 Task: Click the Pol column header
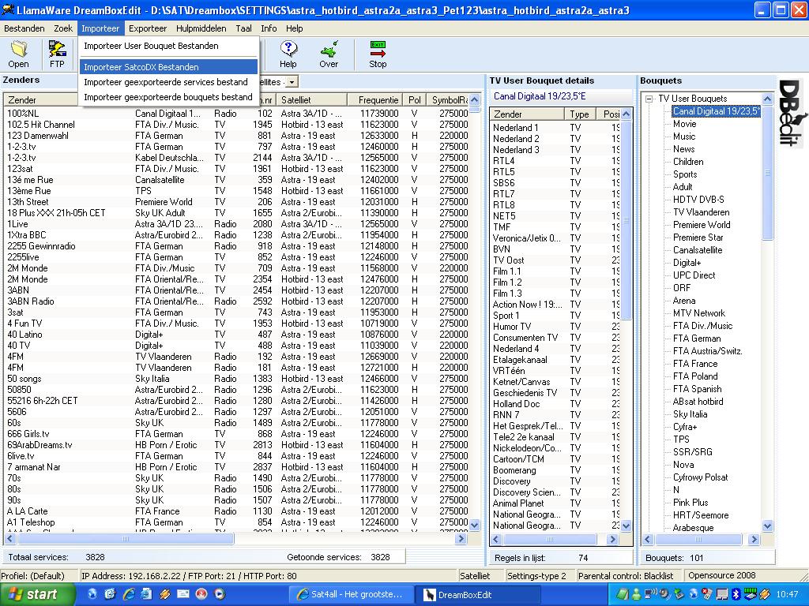(x=414, y=100)
